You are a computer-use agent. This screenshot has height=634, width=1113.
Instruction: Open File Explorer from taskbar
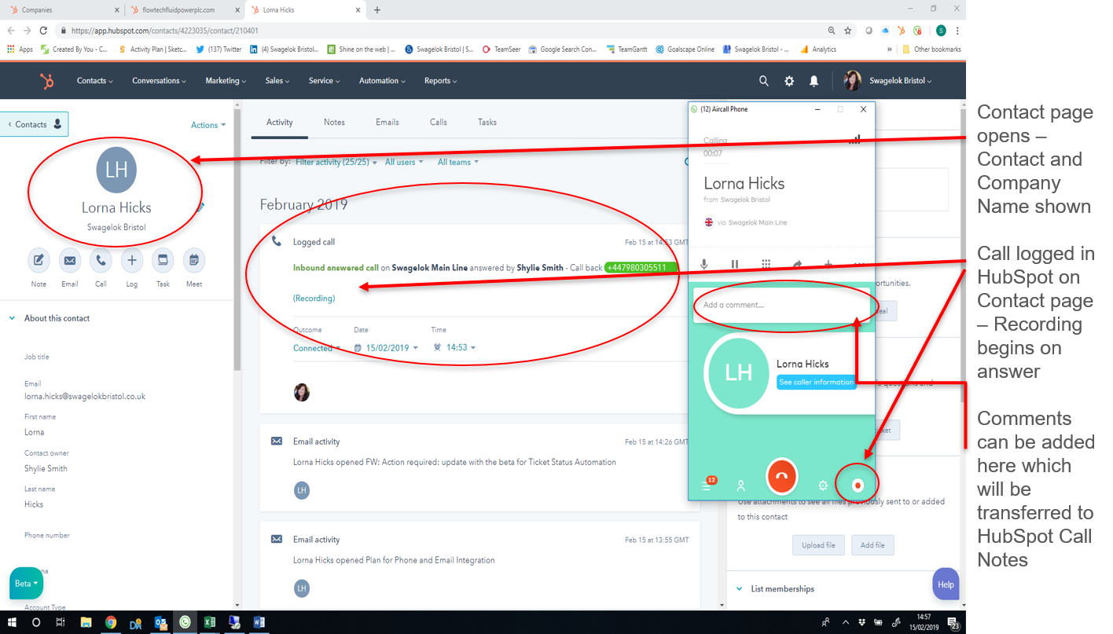pos(86,623)
